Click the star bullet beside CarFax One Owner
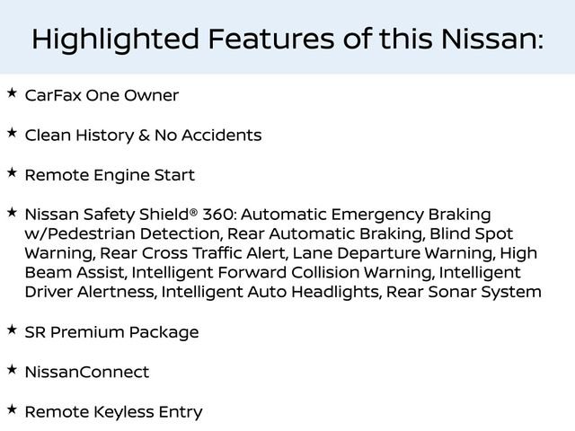 12,92
